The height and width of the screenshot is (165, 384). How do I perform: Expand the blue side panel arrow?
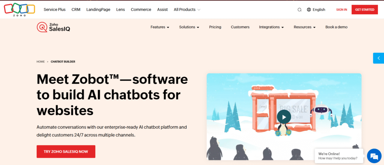coord(378,58)
